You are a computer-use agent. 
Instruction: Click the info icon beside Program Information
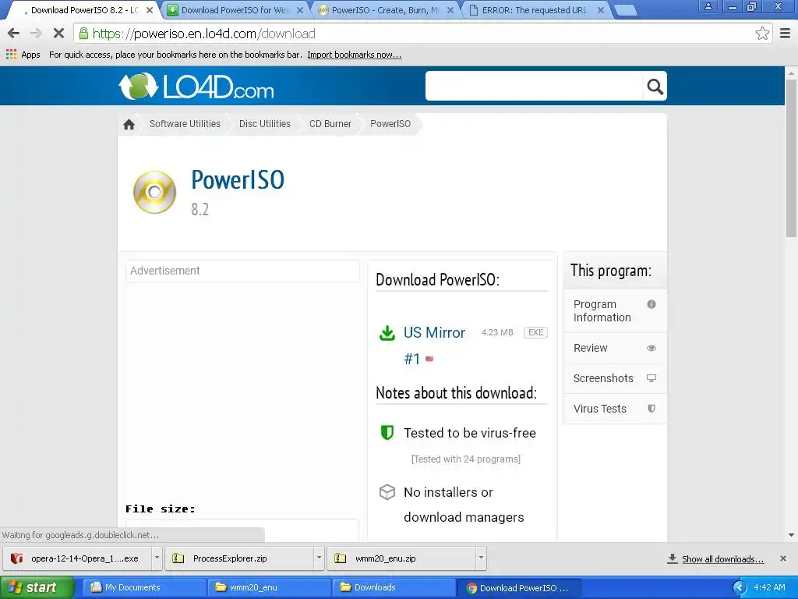(651, 304)
